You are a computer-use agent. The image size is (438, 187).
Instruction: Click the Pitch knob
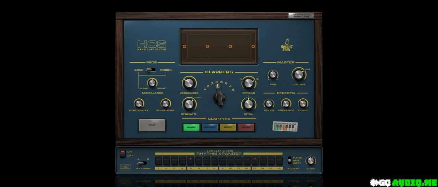pos(248,104)
